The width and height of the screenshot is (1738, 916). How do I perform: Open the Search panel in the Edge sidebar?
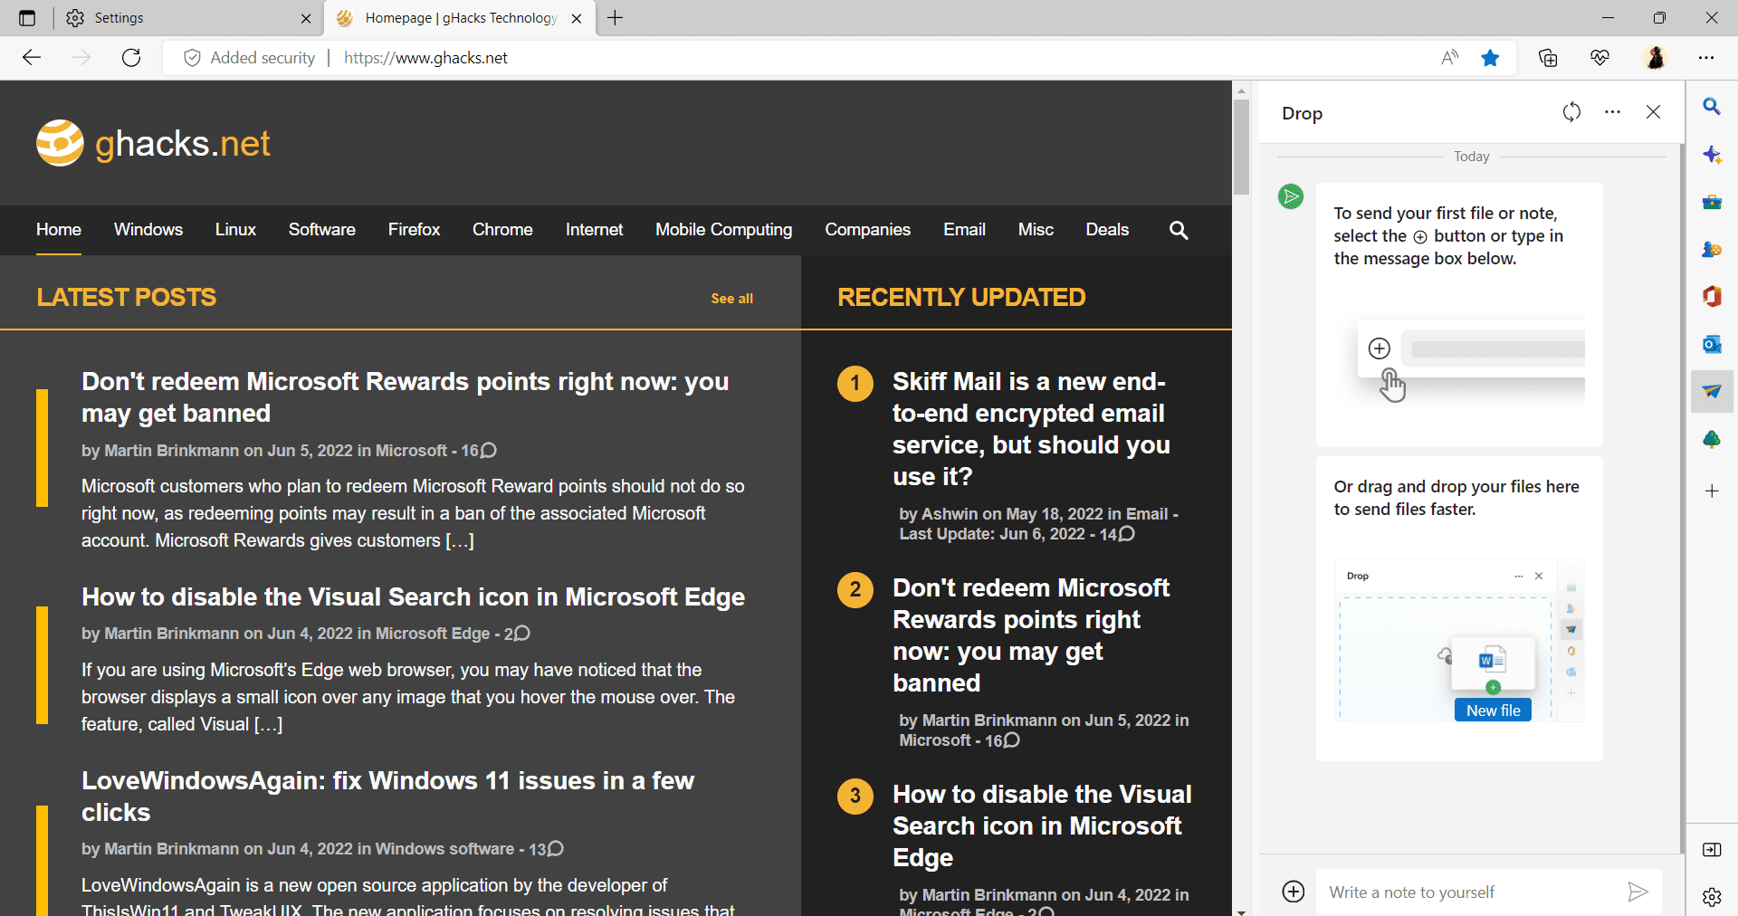pos(1712,106)
